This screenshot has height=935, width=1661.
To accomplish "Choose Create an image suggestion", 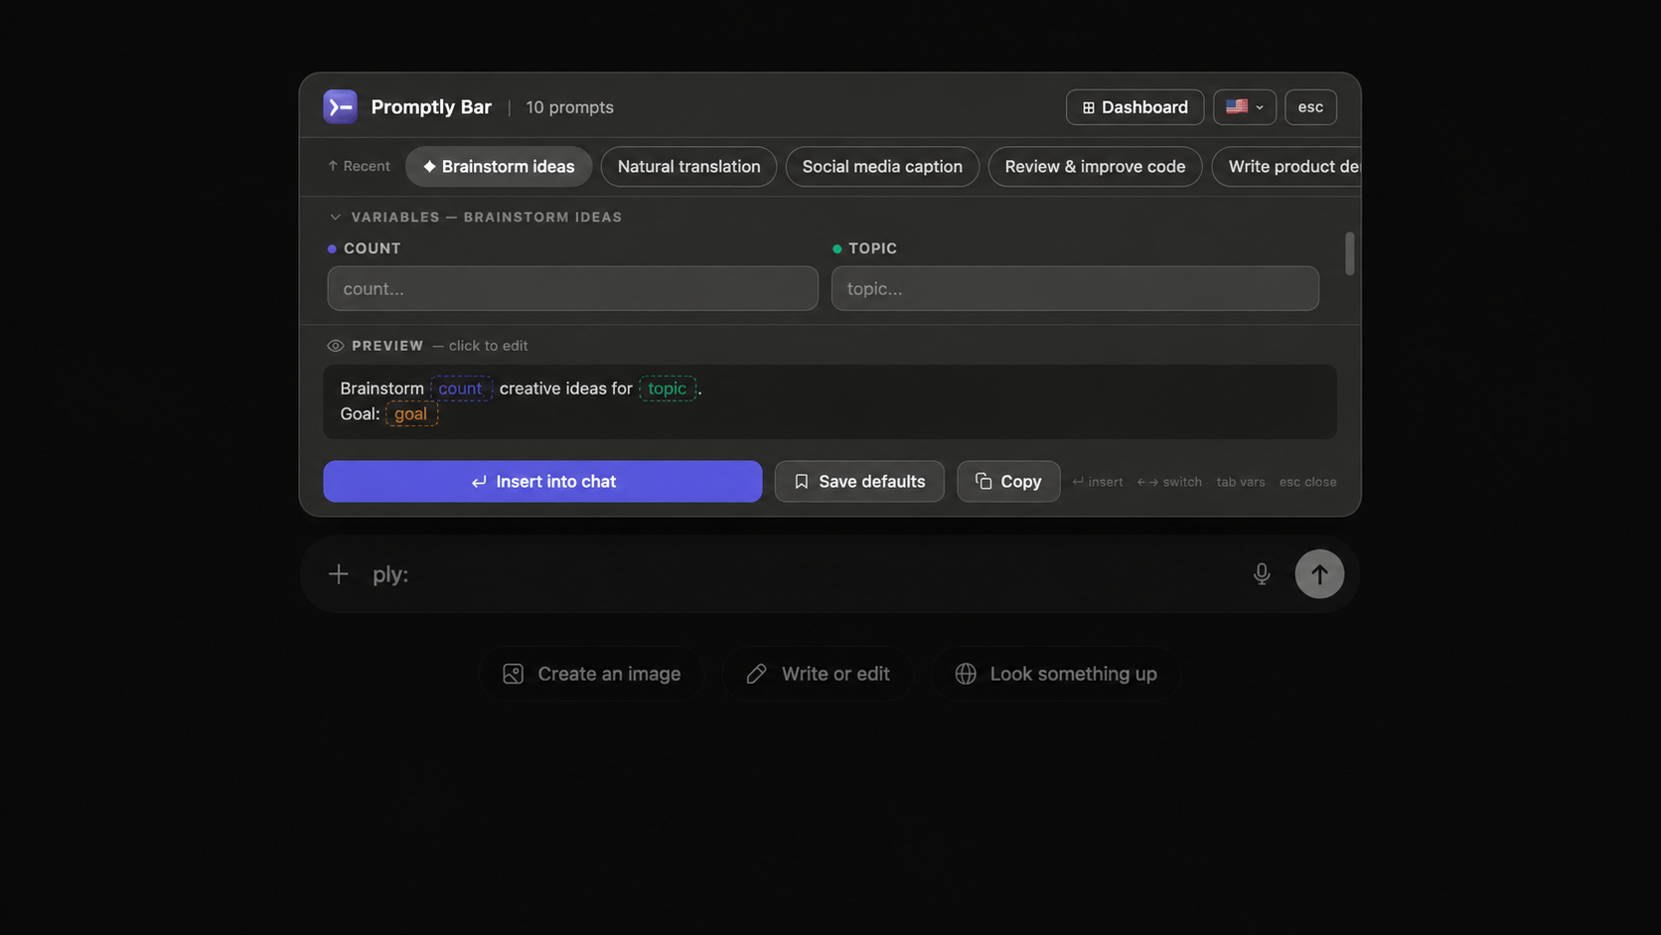I will coord(592,674).
